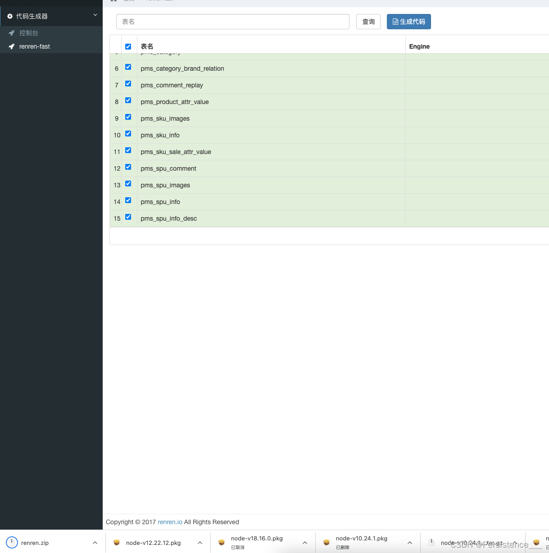This screenshot has width=549, height=553.
Task: Uncheck pms_spu_info row checkbox
Action: pos(128,200)
